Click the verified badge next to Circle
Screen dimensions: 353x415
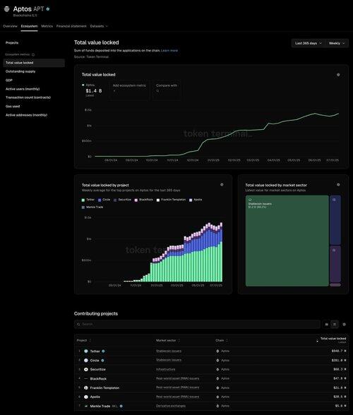pos(102,360)
